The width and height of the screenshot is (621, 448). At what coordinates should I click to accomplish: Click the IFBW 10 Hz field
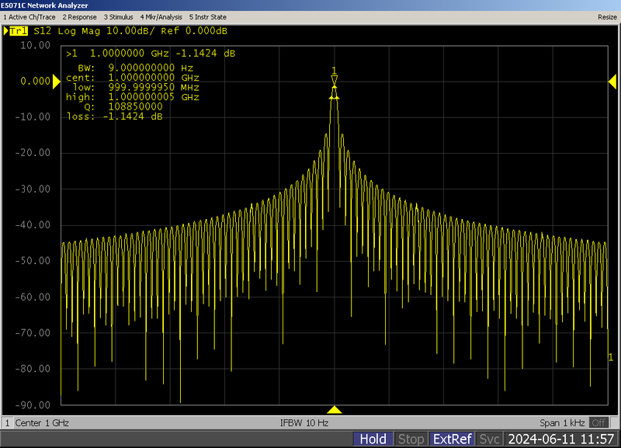click(x=304, y=423)
